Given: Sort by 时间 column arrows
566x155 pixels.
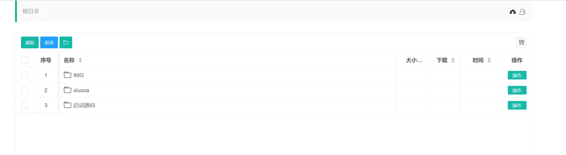Looking at the screenshot, I should pyautogui.click(x=489, y=60).
